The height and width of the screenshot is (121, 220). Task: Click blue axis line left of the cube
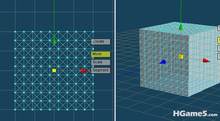[128, 73]
